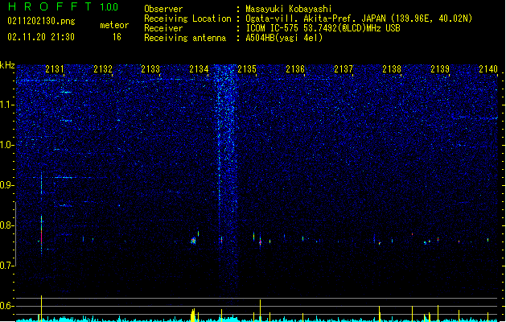Click the 0.6 kHz frequency label
The image size is (506, 322).
click(x=7, y=306)
